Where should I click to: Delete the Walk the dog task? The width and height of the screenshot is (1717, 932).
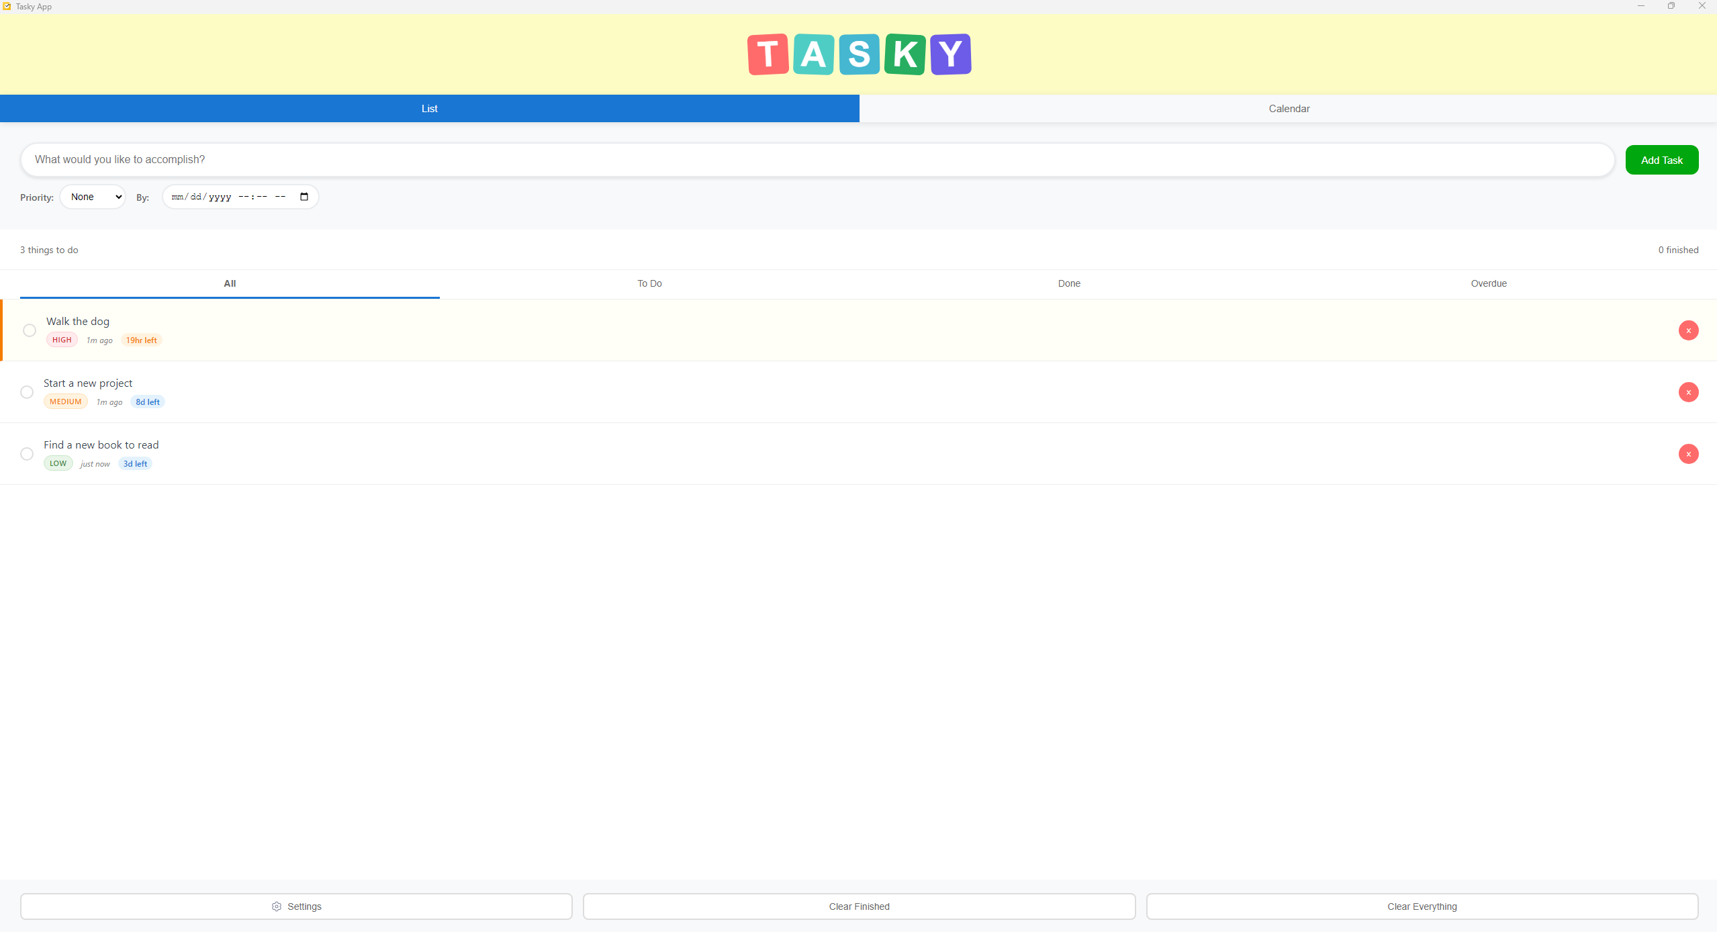1688,330
